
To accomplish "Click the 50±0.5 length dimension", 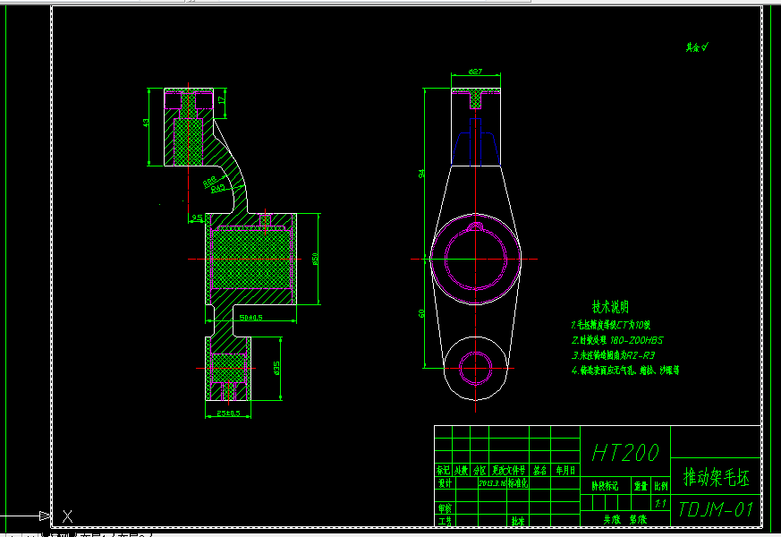I will coord(250,318).
